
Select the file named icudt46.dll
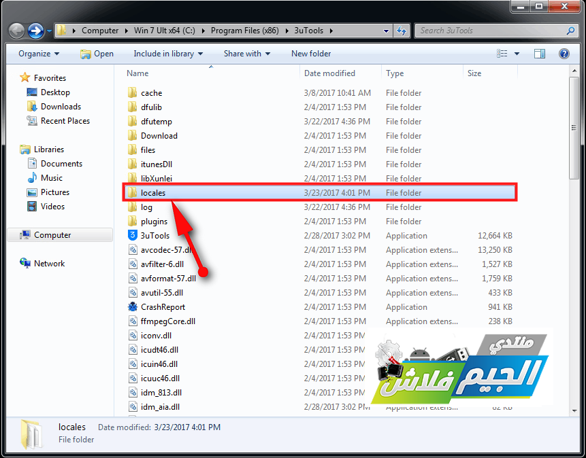[x=159, y=350]
